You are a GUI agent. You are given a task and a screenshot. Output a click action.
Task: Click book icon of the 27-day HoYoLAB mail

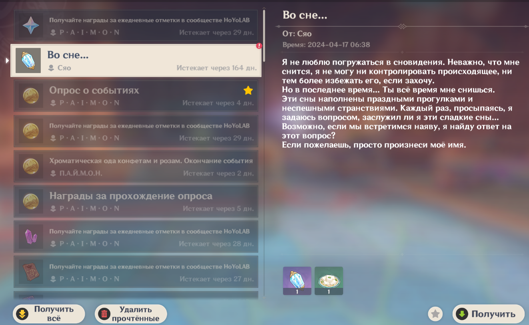(x=31, y=272)
